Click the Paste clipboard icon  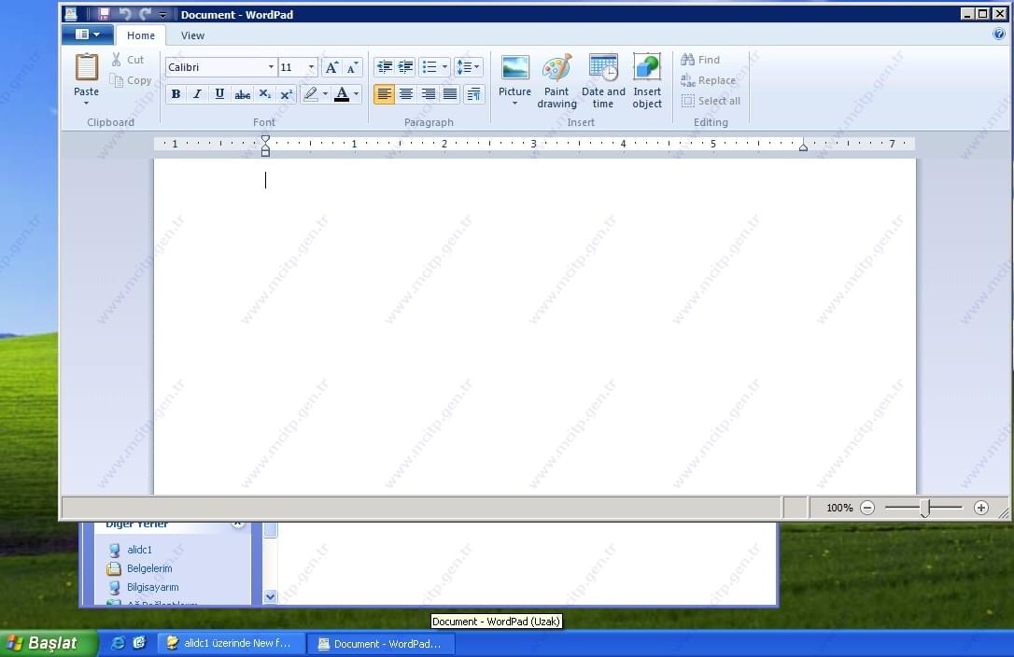point(86,67)
